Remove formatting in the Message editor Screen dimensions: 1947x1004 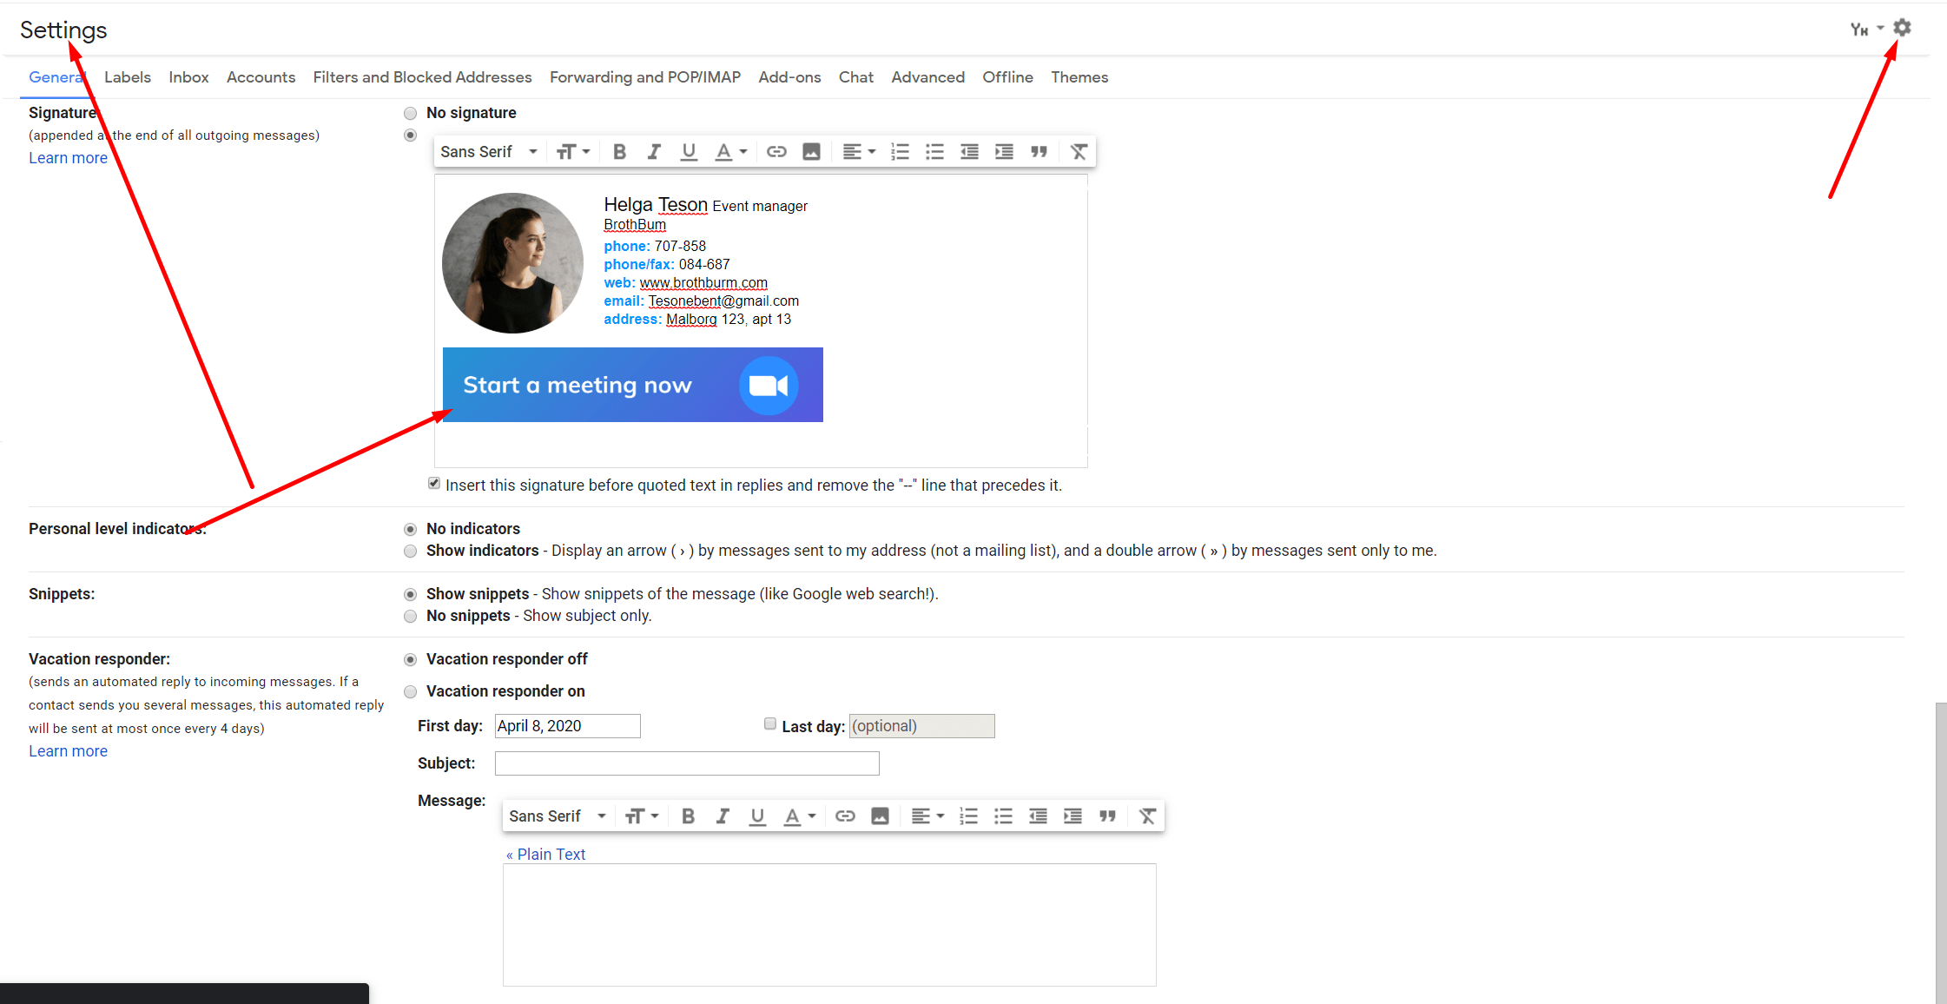(1146, 816)
